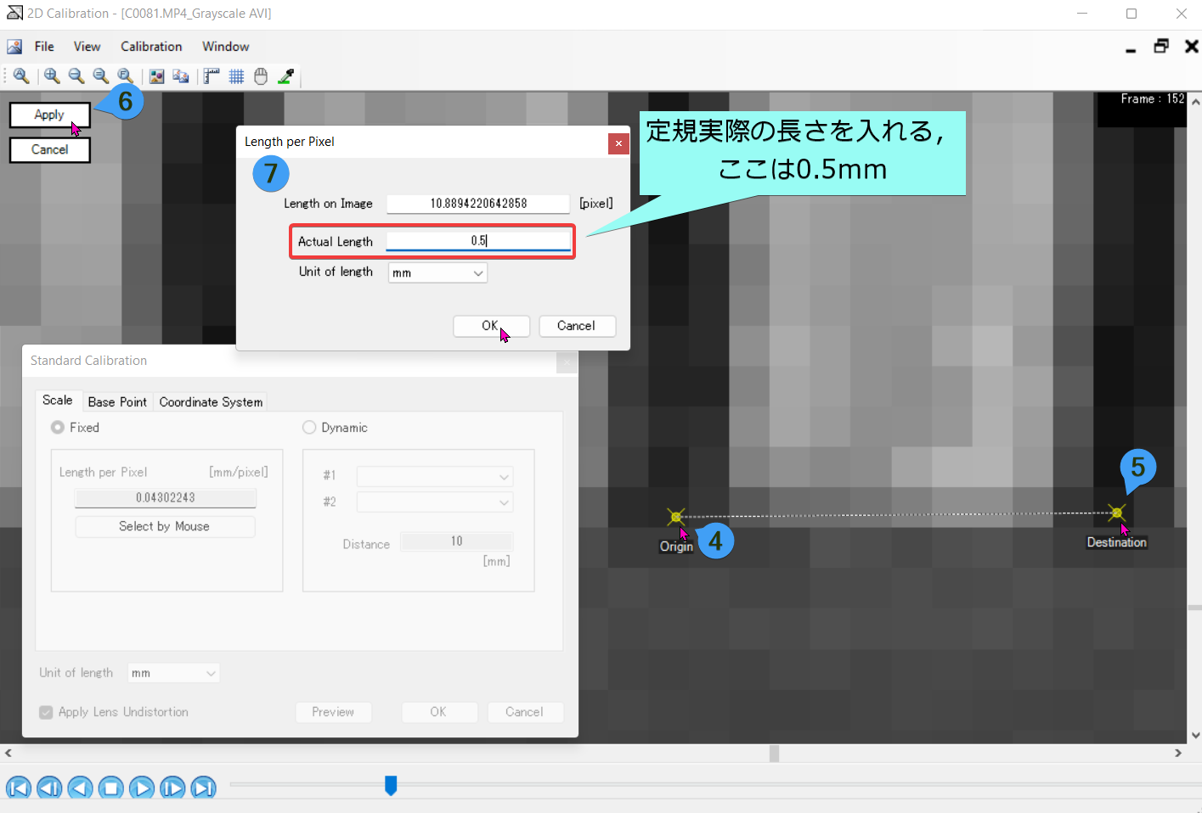Expand the #2 dropdown under Dynamic
This screenshot has width=1202, height=813.
click(434, 502)
